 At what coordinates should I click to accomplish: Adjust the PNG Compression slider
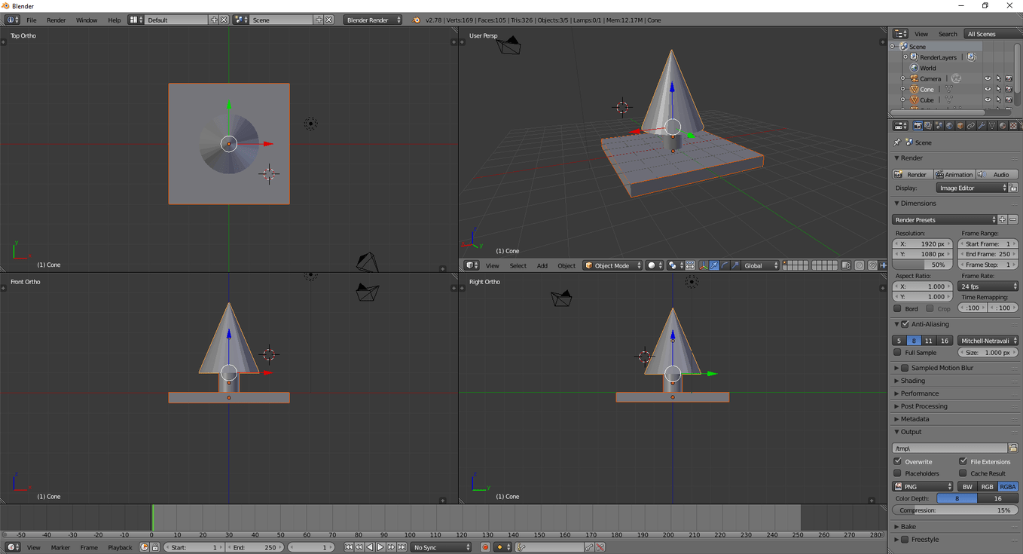coord(954,510)
